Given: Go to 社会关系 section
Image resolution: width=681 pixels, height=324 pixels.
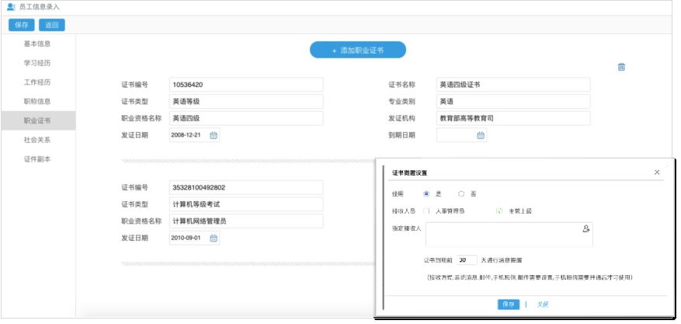Looking at the screenshot, I should [x=37, y=140].
